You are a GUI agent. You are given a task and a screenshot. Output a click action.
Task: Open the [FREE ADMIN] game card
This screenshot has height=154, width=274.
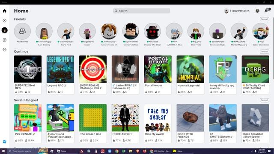click(125, 123)
